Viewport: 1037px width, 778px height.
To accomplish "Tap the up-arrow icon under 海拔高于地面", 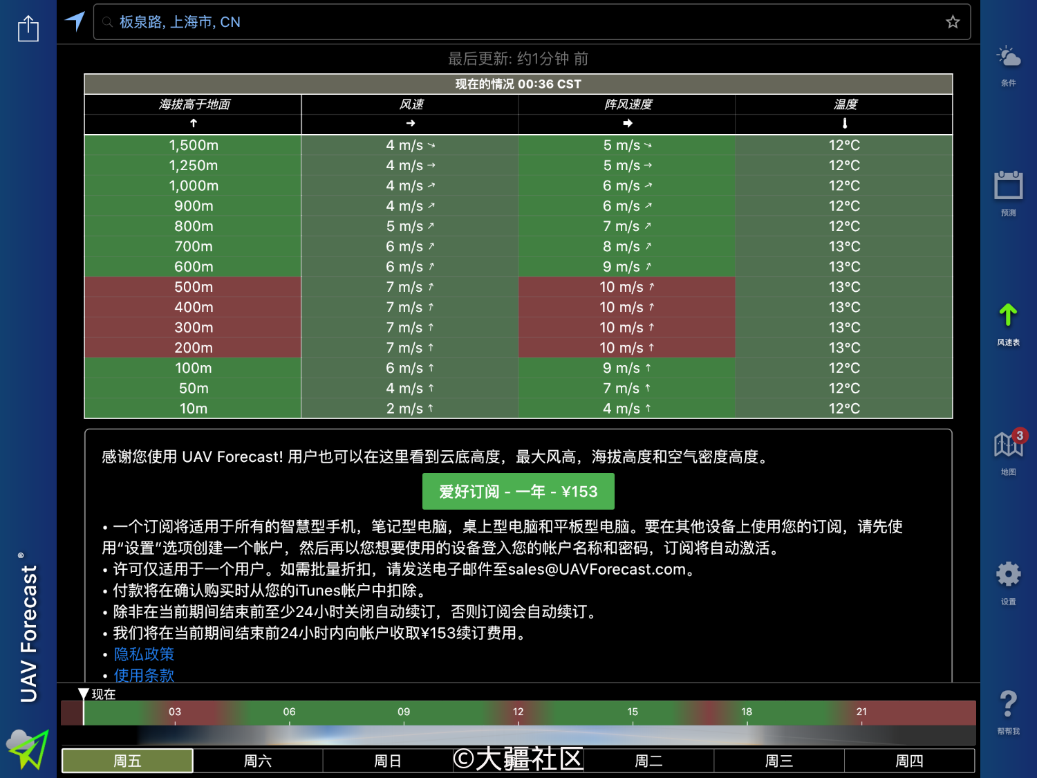I will click(x=194, y=123).
